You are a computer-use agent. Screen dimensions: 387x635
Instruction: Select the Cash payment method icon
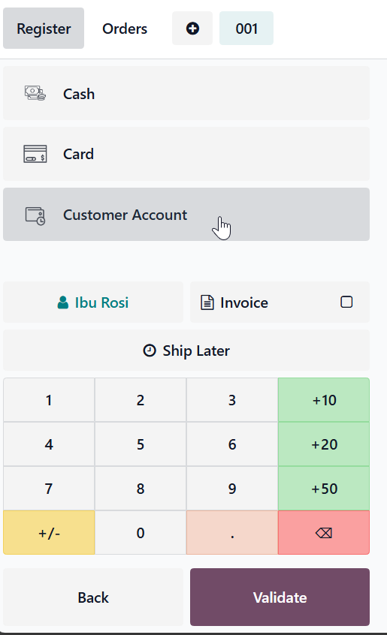coord(35,94)
